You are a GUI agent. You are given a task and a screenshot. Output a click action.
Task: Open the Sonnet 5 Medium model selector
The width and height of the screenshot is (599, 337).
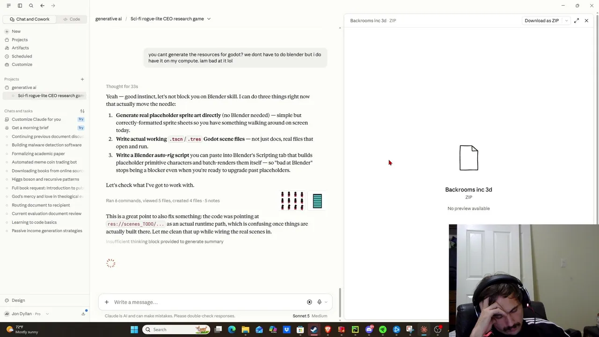(310, 316)
